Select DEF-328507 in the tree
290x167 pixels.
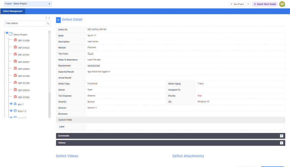(24, 62)
